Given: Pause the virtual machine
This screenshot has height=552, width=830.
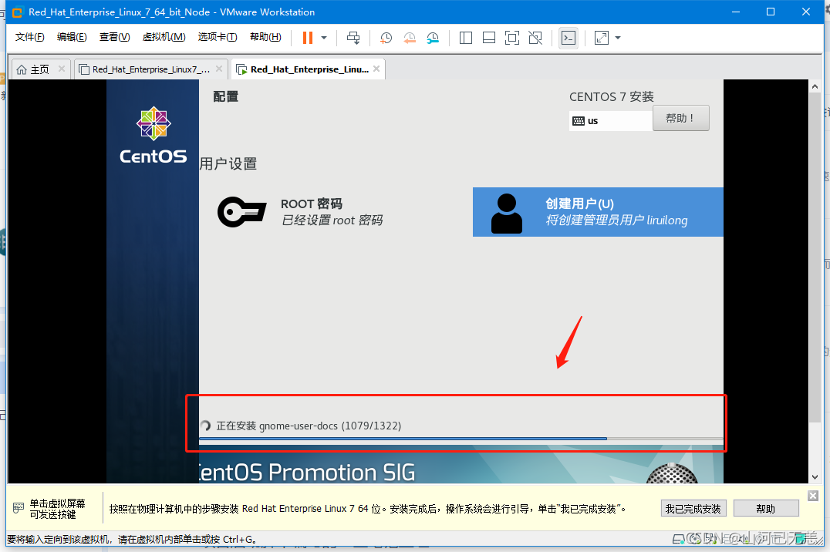Looking at the screenshot, I should 308,38.
